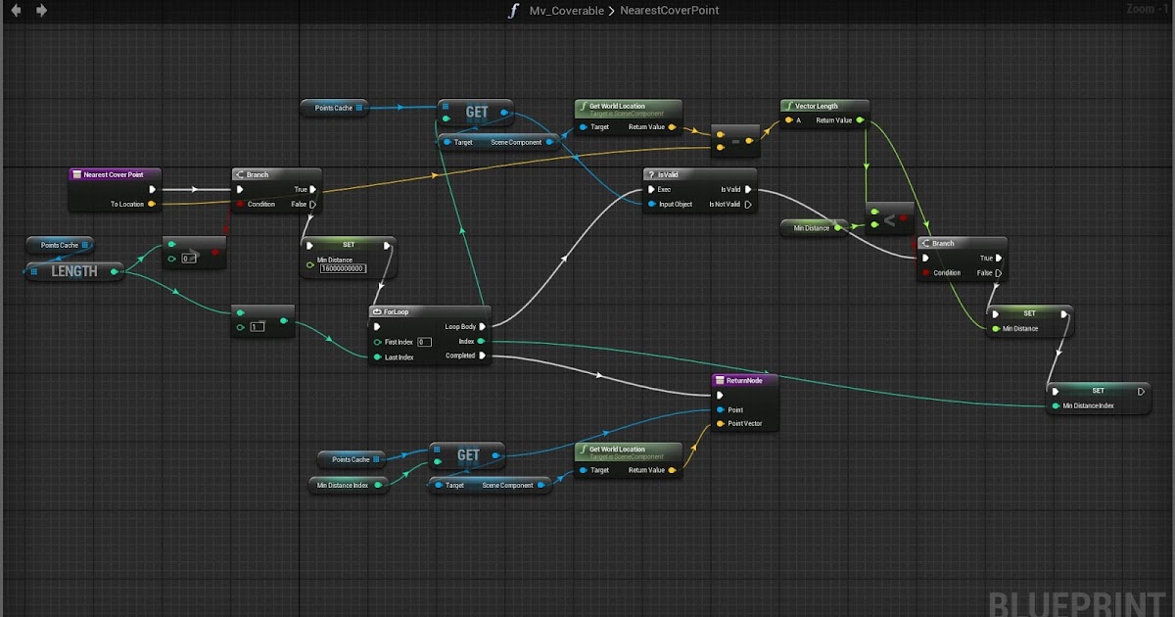Click the back navigation arrow
The height and width of the screenshot is (617, 1175).
tap(16, 9)
